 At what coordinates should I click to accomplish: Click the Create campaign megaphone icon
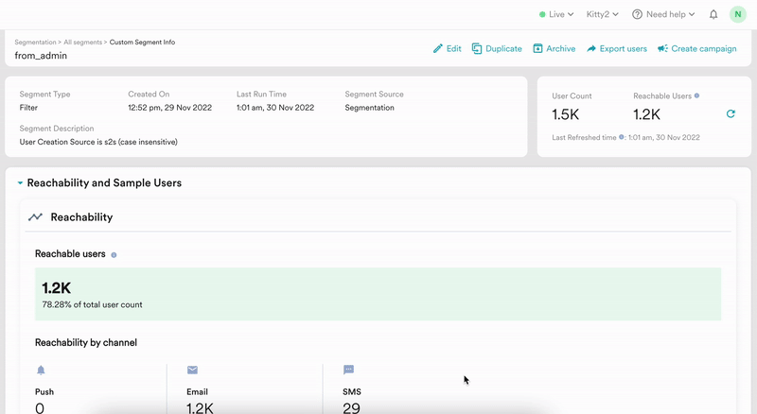[x=663, y=49]
